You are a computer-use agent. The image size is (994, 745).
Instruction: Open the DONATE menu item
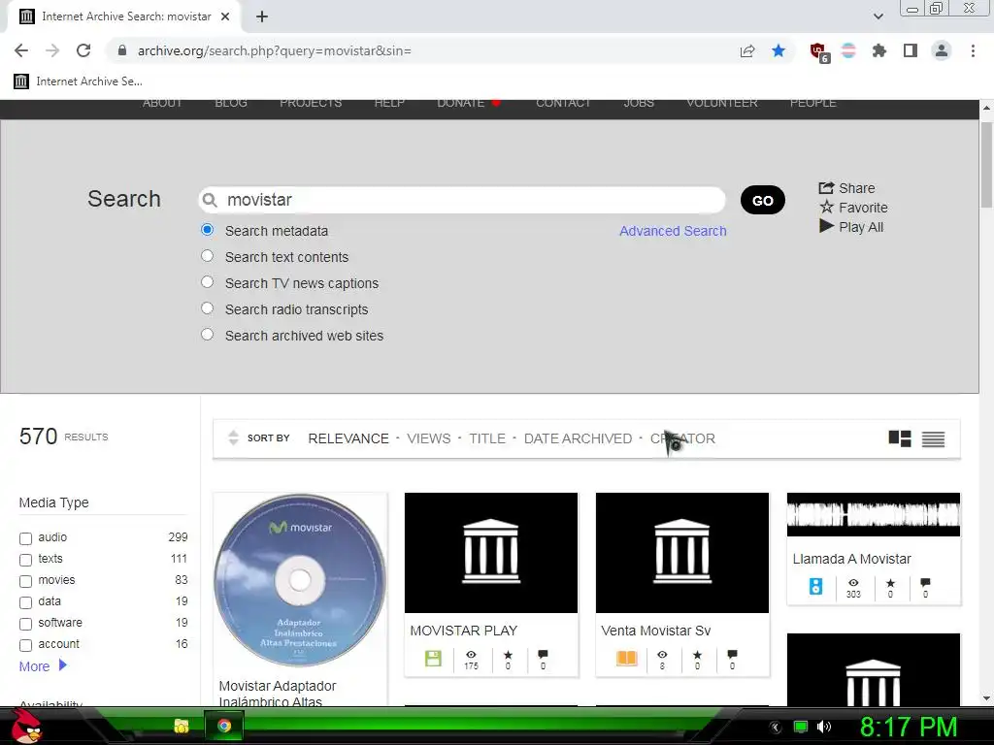coord(461,103)
